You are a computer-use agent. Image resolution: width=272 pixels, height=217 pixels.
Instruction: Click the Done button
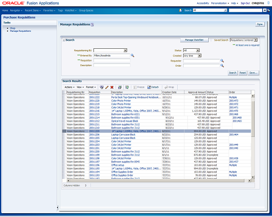coord(260,25)
